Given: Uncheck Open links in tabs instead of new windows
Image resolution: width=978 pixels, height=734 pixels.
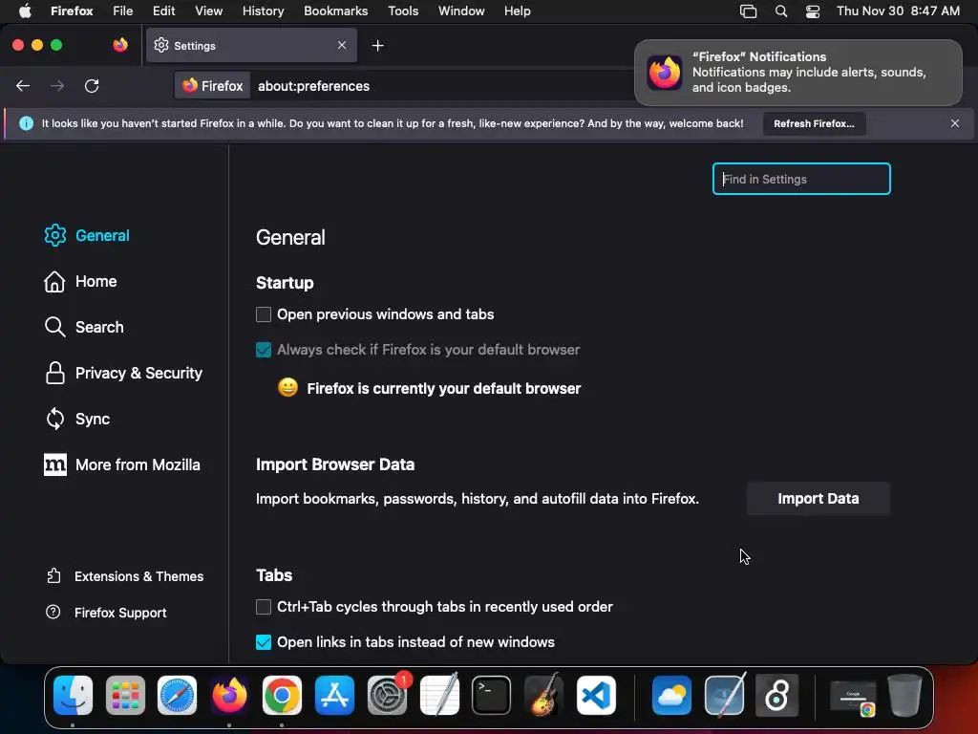Looking at the screenshot, I should tap(264, 642).
